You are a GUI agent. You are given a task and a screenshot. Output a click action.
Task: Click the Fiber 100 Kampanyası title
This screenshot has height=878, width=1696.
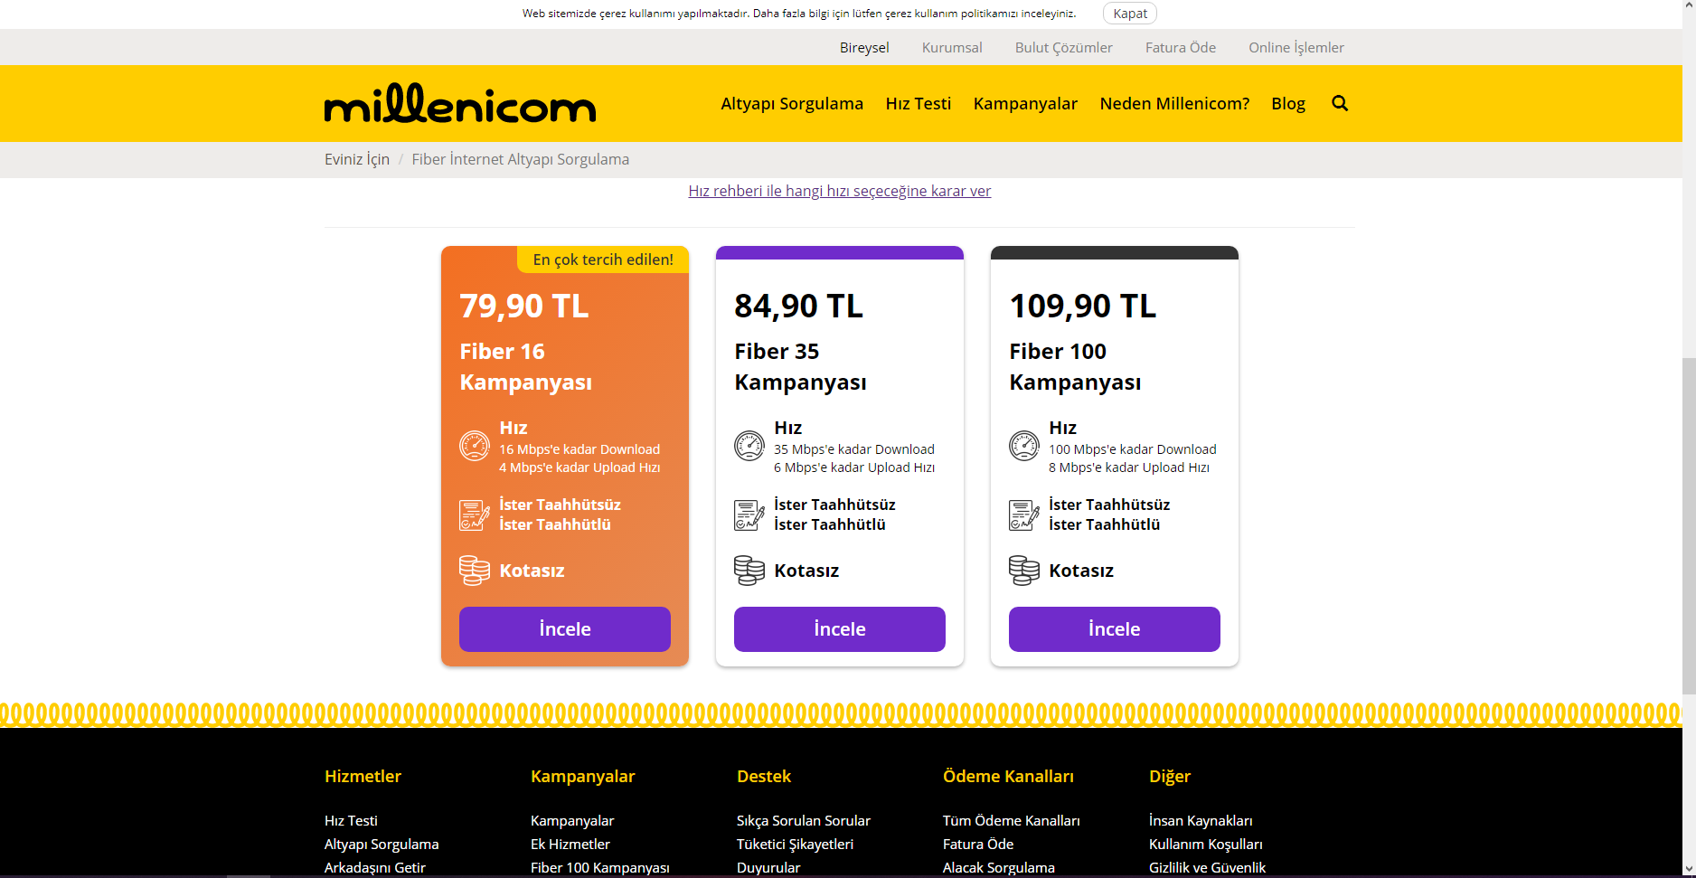1076,366
